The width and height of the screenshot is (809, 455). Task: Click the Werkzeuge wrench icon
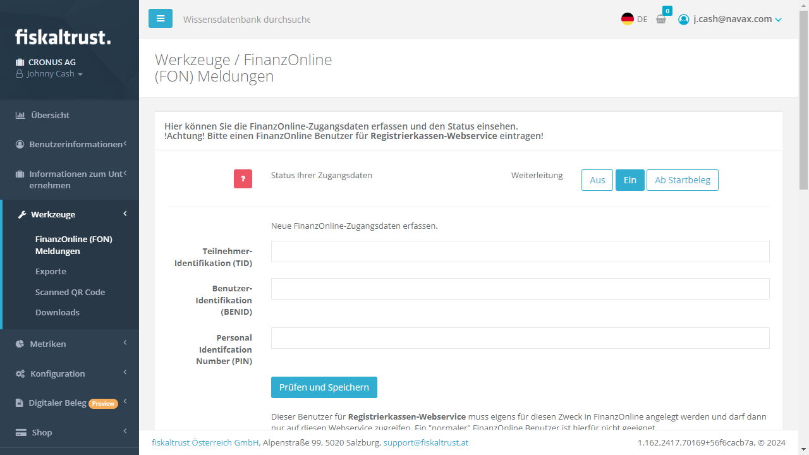22,215
